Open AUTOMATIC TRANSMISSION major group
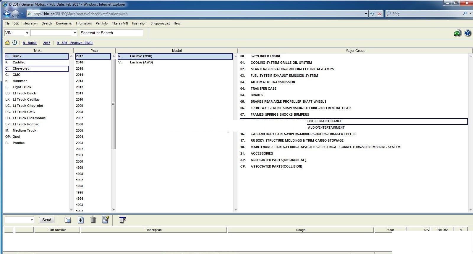The height and width of the screenshot is (254, 473). click(x=354, y=82)
